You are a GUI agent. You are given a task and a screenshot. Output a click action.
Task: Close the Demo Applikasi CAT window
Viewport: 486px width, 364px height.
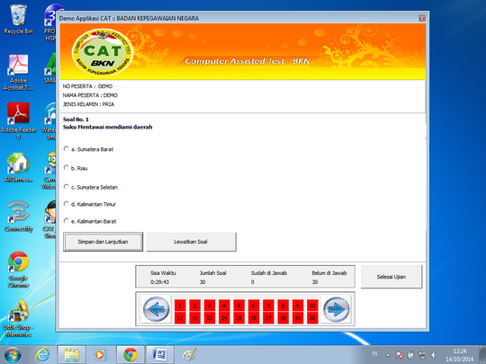(422, 18)
